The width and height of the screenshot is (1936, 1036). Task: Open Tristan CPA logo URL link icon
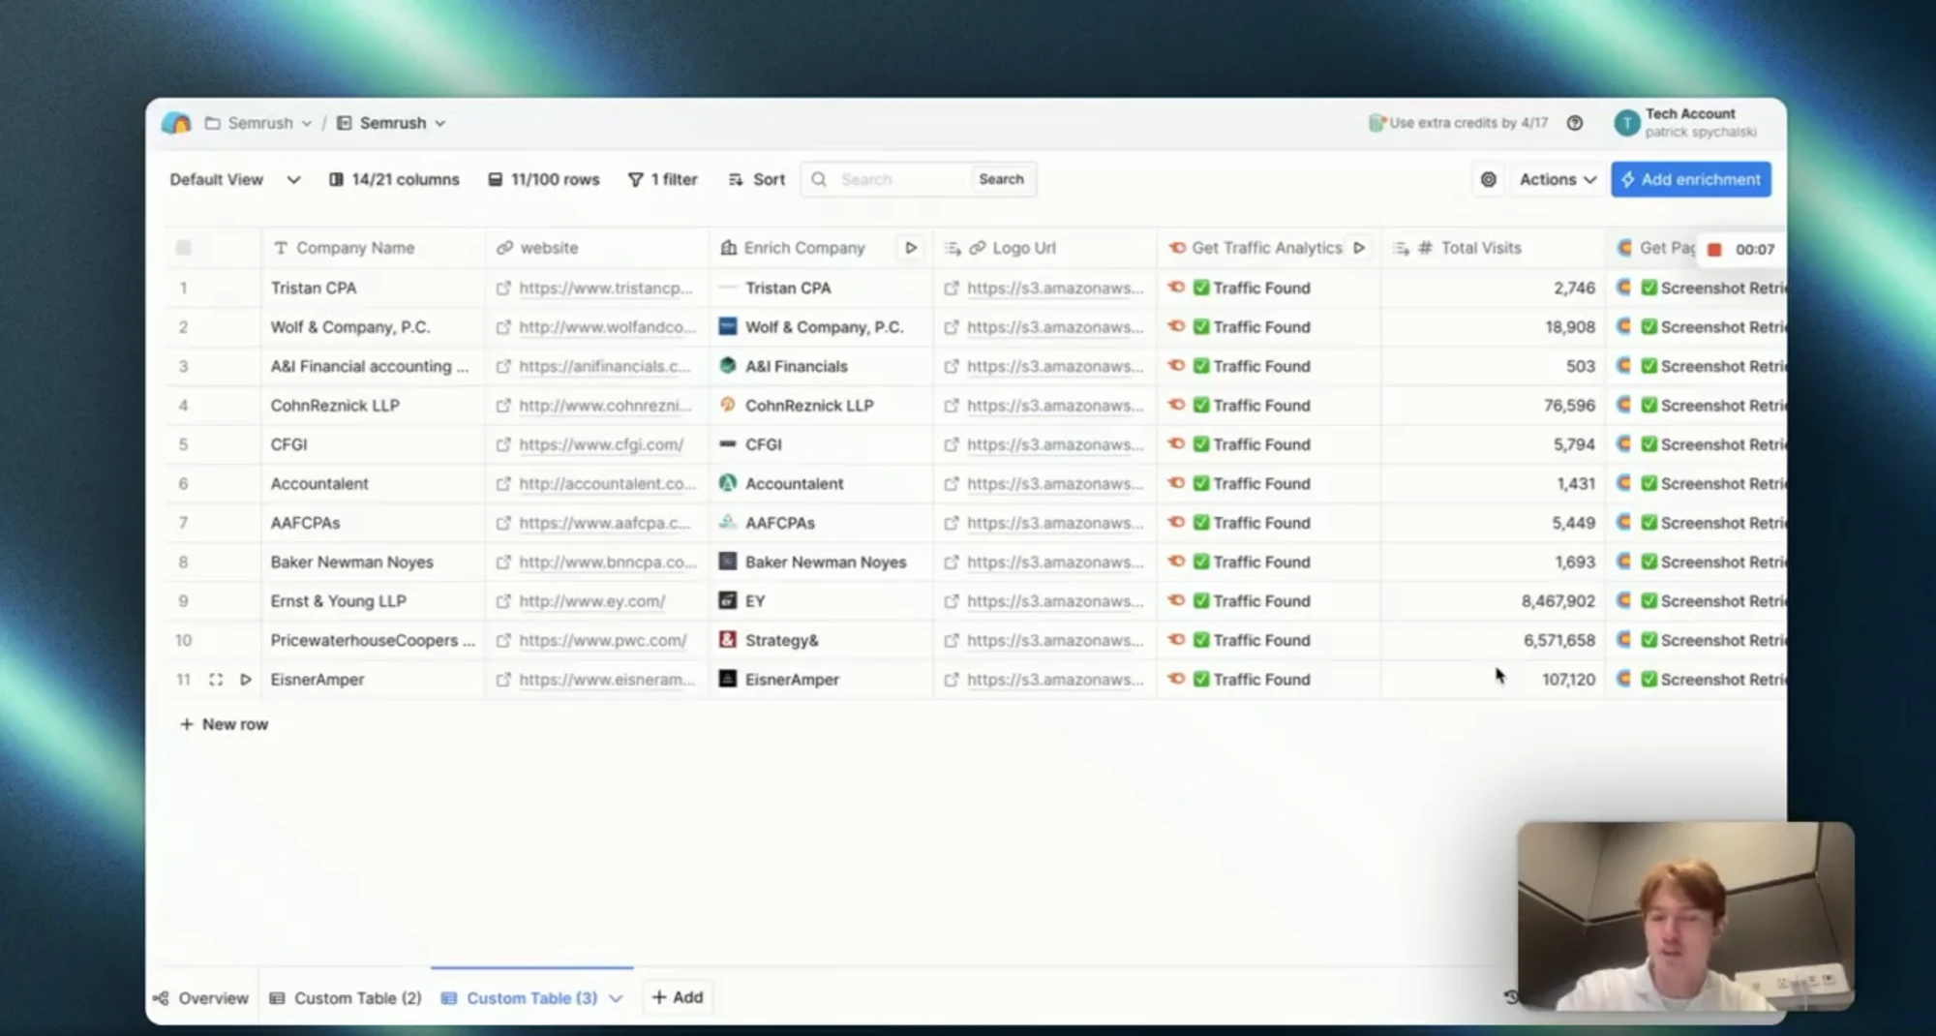952,289
